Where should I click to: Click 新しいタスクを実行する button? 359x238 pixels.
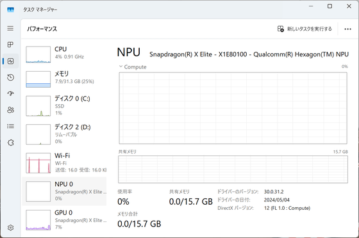(305, 29)
